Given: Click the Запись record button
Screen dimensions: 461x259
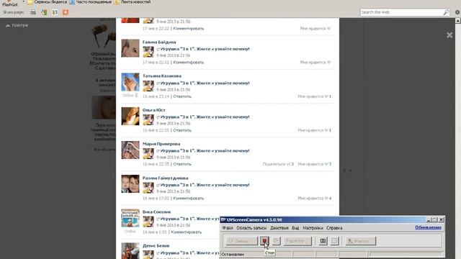Looking at the screenshot, I should tap(242, 241).
